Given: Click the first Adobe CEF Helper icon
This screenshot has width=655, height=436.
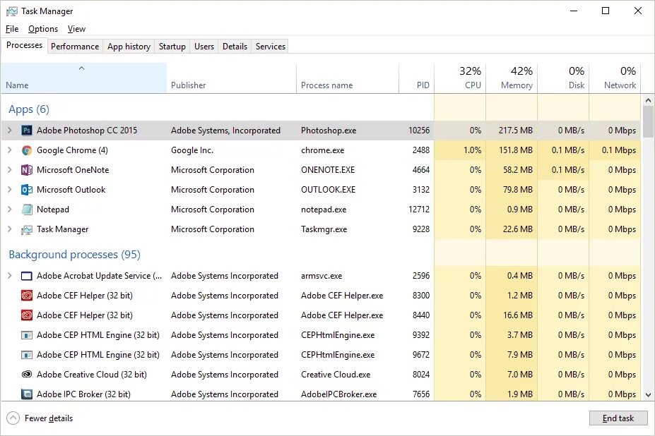Looking at the screenshot, I should coord(27,296).
